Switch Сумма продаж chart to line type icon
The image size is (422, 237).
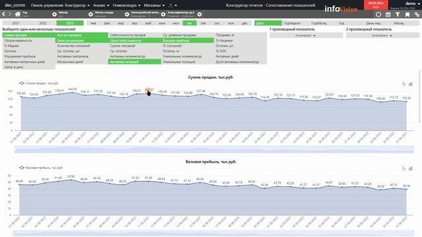[x=404, y=84]
